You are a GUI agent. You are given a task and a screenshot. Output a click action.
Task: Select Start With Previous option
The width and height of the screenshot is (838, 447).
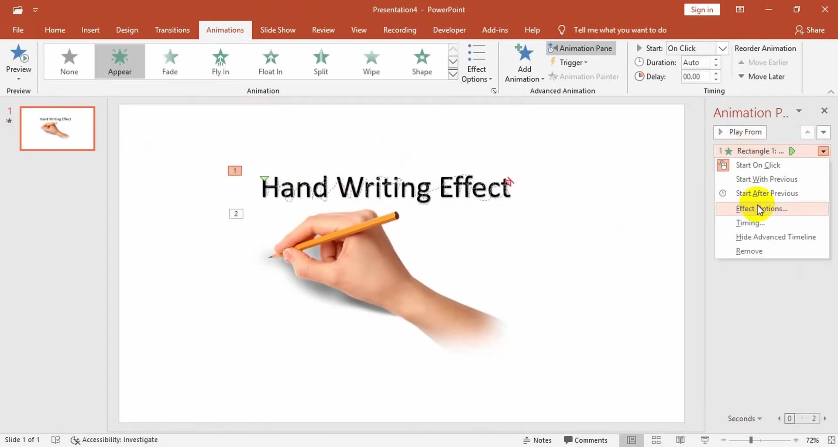pos(766,179)
